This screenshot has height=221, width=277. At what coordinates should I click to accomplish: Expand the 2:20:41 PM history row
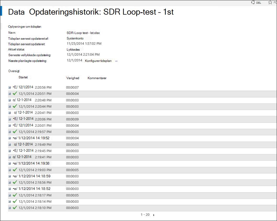click(x=9, y=113)
